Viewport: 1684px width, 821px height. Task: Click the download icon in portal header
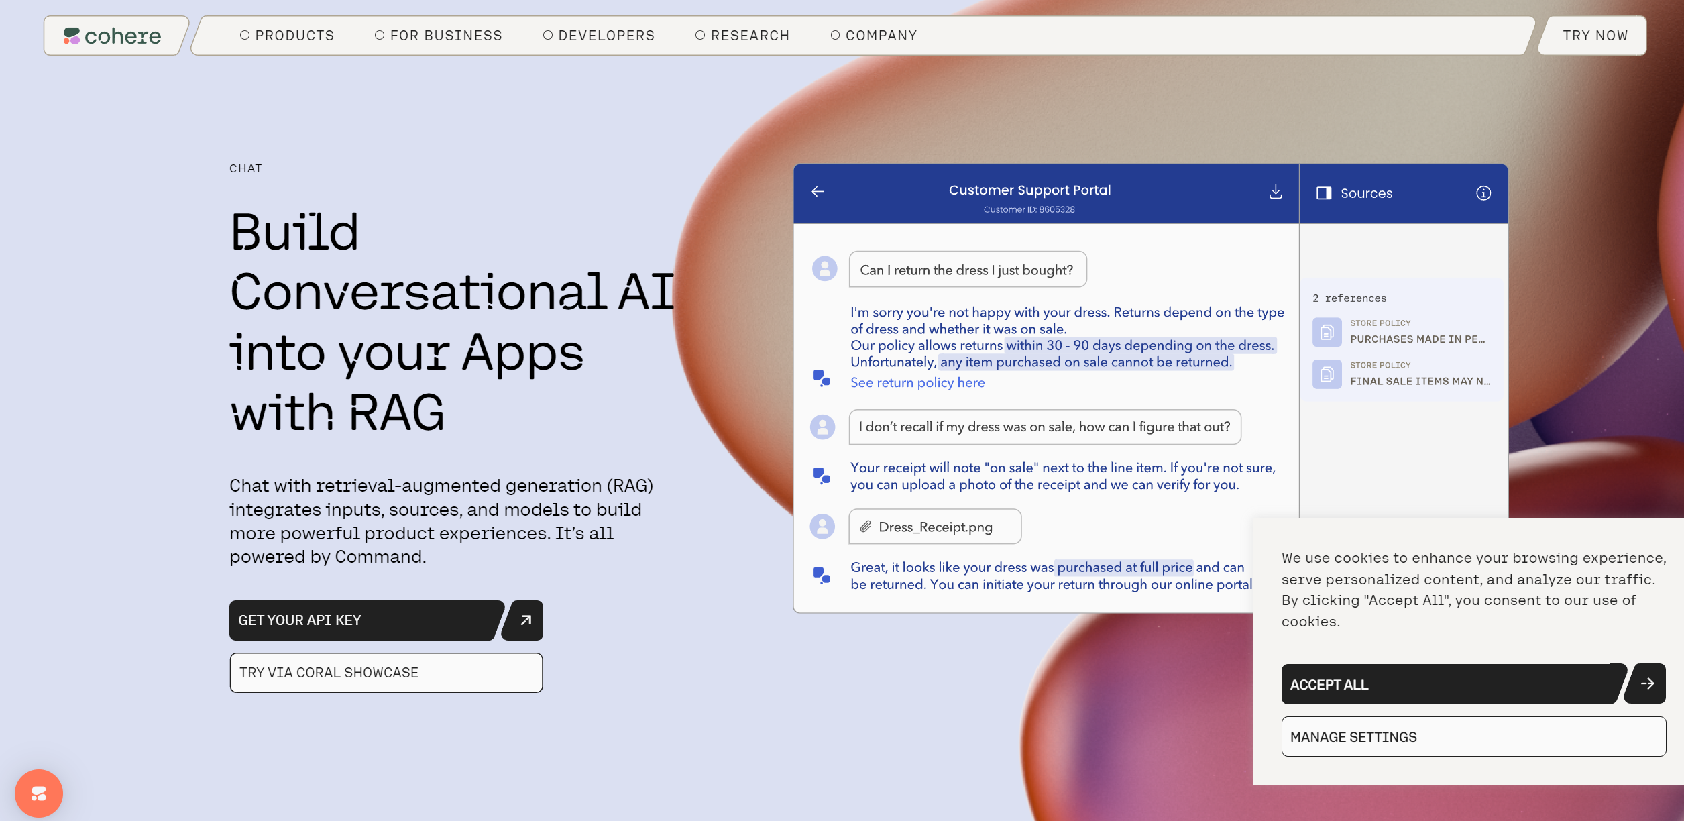pos(1276,192)
